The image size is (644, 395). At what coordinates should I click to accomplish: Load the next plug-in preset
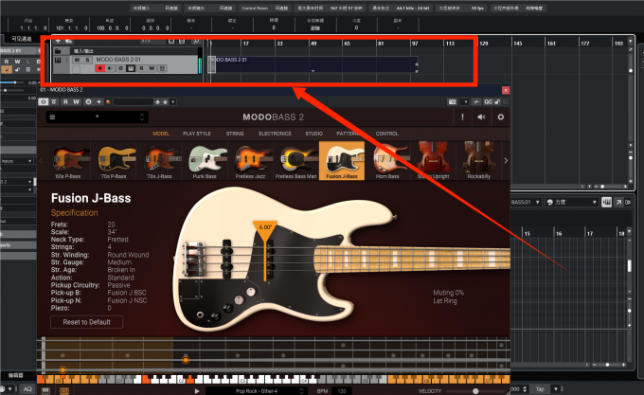click(x=165, y=102)
